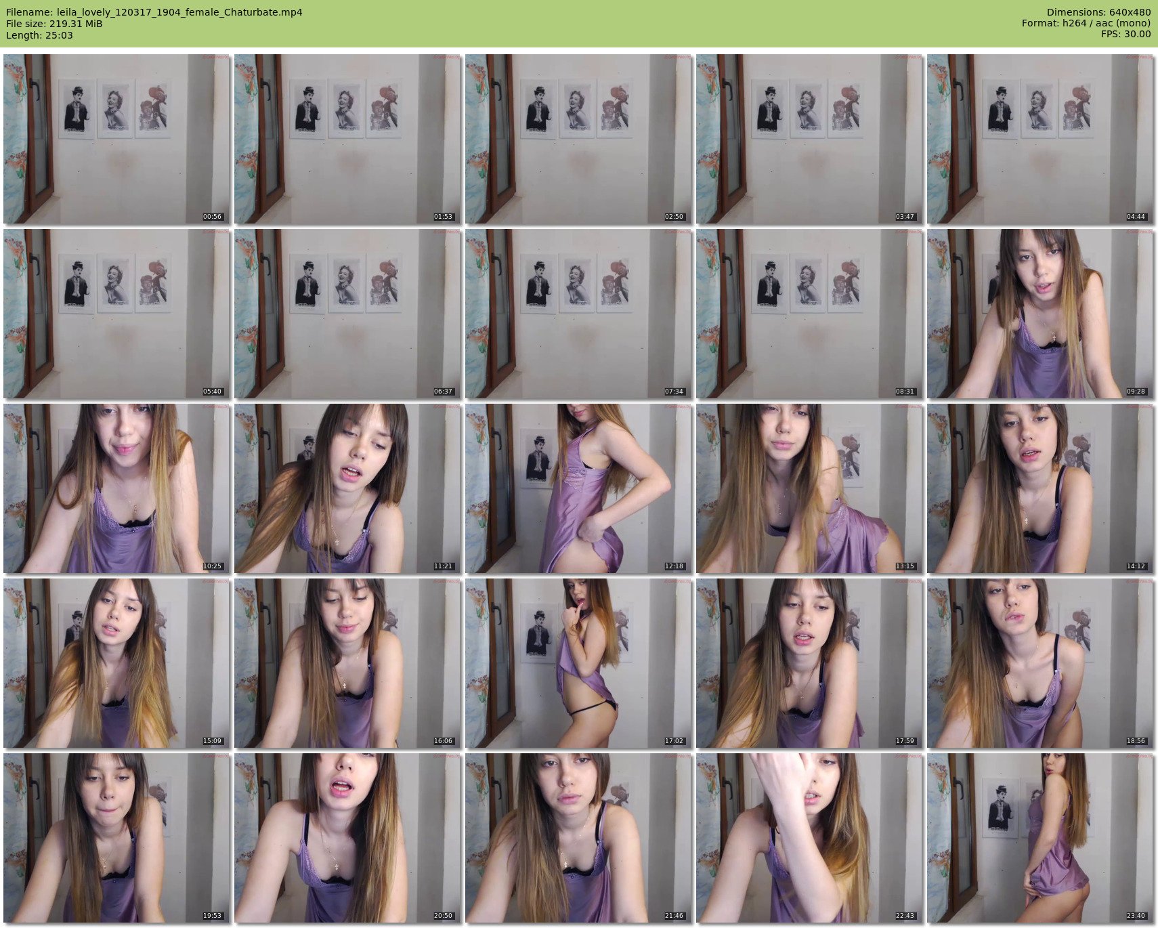Image resolution: width=1158 pixels, height=928 pixels.
Task: Choose the thumbnail at 04:44
Action: coord(1040,139)
